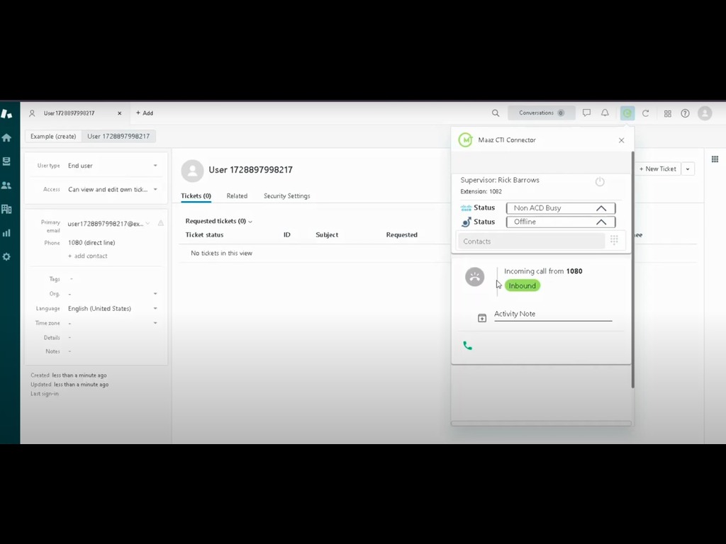Open the Home icon in left sidebar
726x544 pixels.
click(x=6, y=137)
